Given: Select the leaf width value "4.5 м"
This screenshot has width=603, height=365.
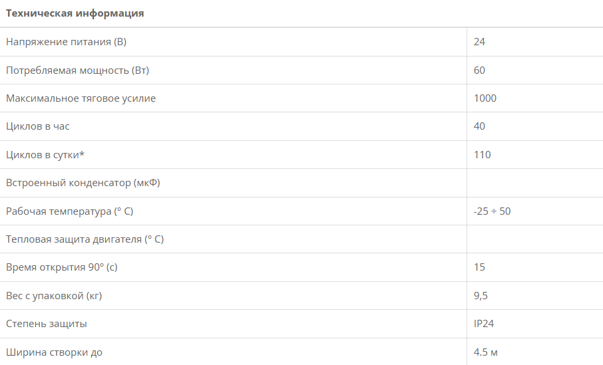Looking at the screenshot, I should point(485,352).
